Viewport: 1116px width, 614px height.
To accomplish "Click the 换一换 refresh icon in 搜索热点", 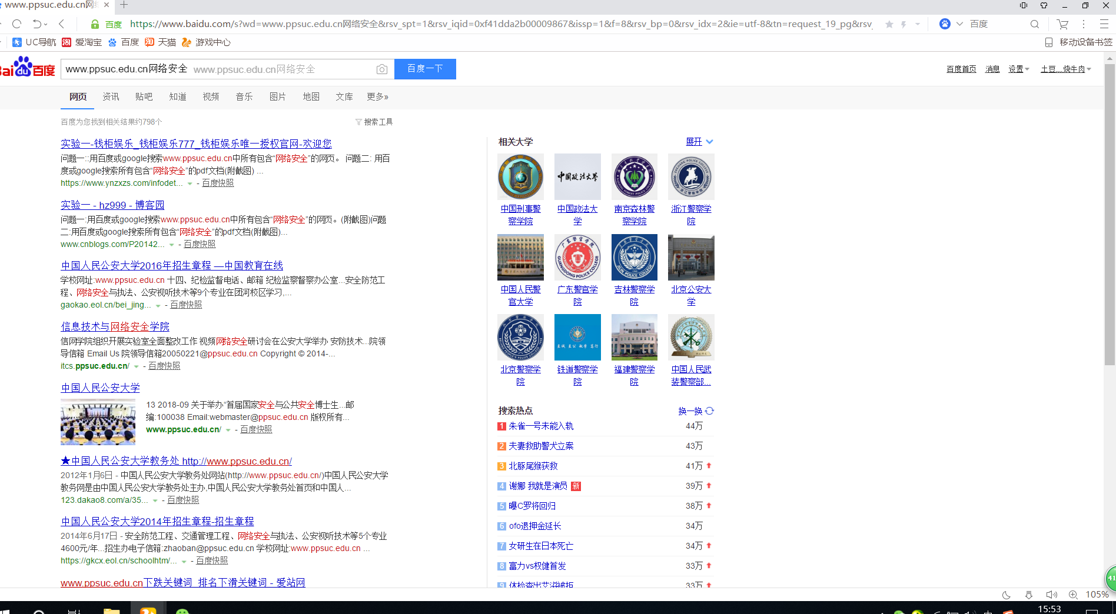I will (709, 411).
